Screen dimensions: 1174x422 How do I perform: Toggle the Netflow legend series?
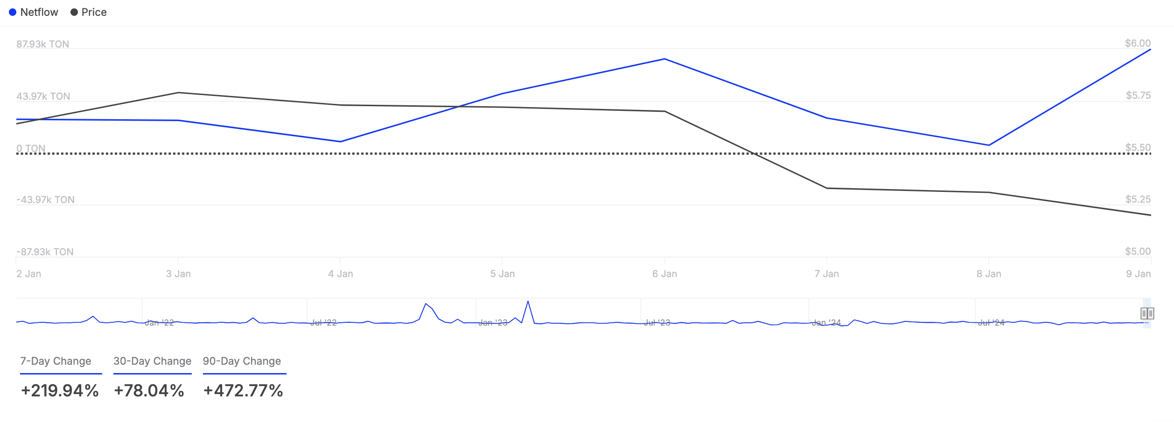point(34,12)
